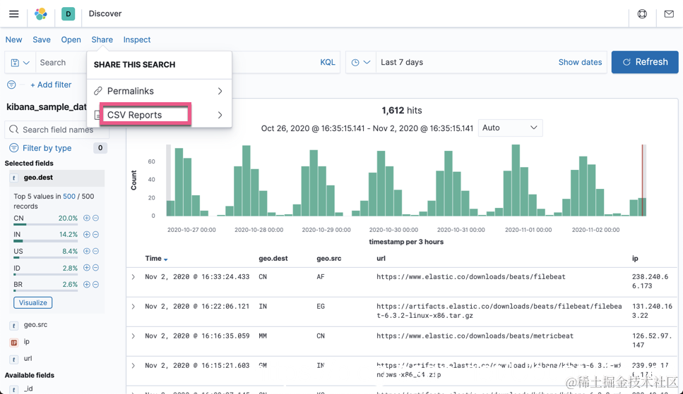683x394 pixels.
Task: Filter for ID value plus icon
Action: 87,268
